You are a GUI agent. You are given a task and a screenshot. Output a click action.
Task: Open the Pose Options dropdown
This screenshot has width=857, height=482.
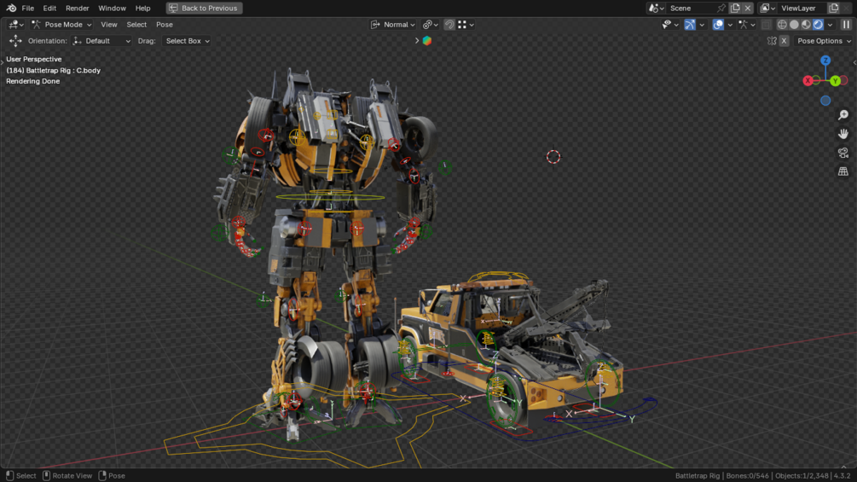pos(823,41)
